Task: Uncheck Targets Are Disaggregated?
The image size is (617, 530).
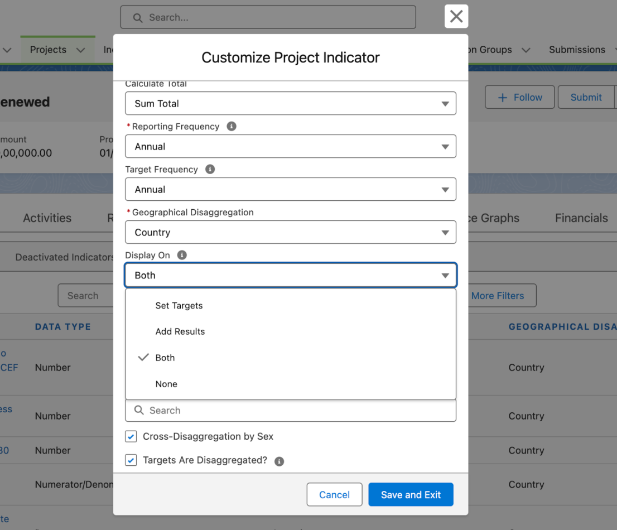Action: (131, 460)
